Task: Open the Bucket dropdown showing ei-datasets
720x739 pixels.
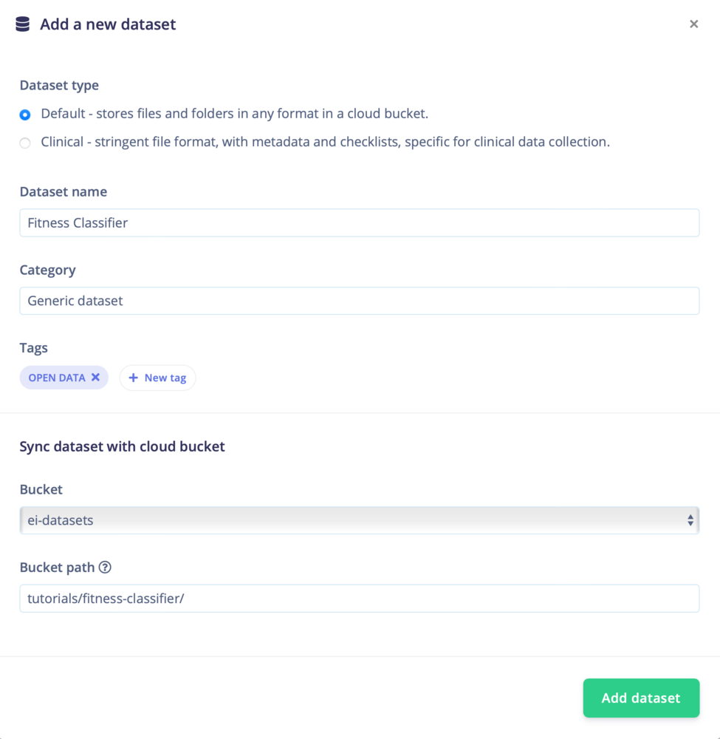Action: [359, 520]
